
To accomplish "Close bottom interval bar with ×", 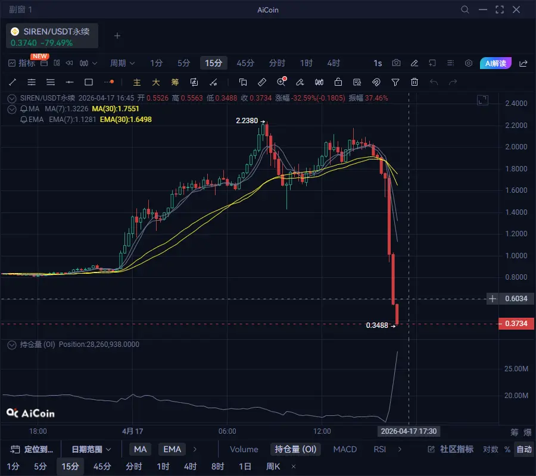I will [x=293, y=466].
